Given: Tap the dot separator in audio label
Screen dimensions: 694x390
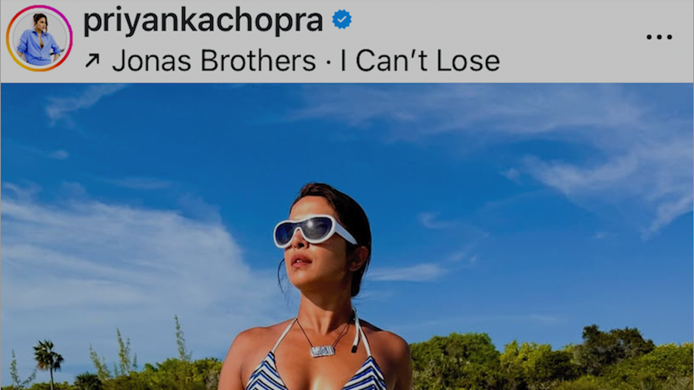Looking at the screenshot, I should click(328, 62).
